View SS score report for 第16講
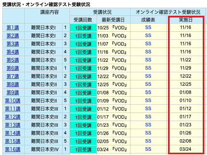The width and height of the screenshot is (207, 155). point(148,149)
